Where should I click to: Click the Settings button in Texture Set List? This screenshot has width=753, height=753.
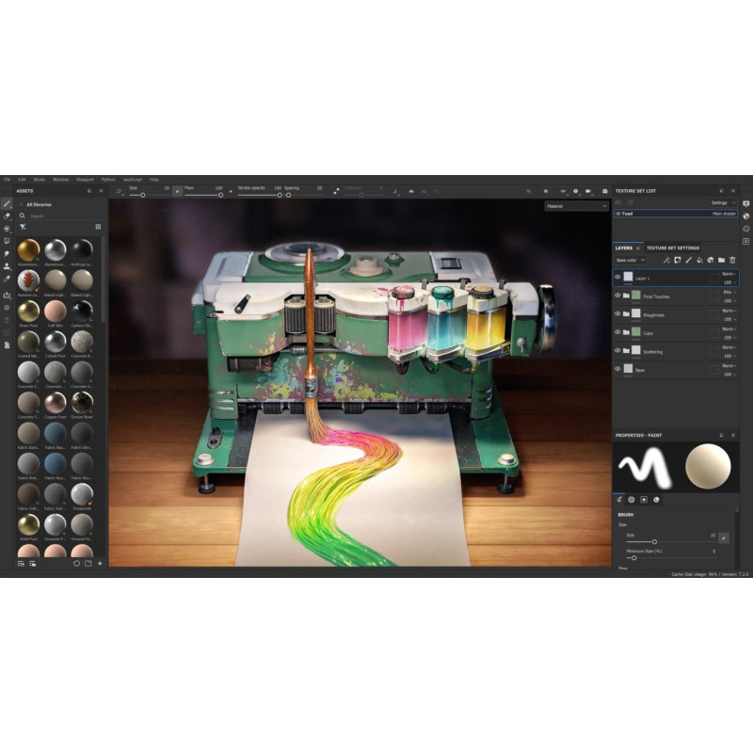pyautogui.click(x=721, y=202)
